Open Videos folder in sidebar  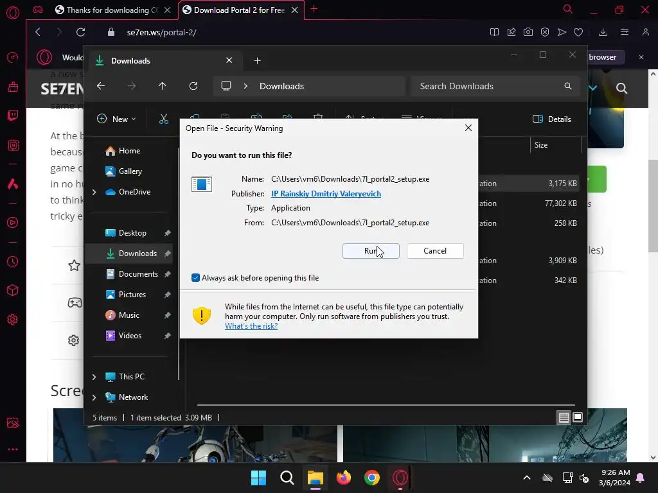(x=123, y=335)
